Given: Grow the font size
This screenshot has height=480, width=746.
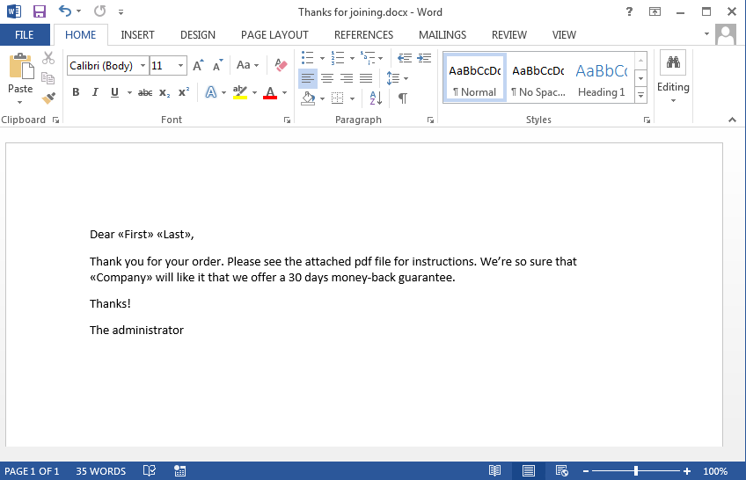Looking at the screenshot, I should [x=199, y=66].
